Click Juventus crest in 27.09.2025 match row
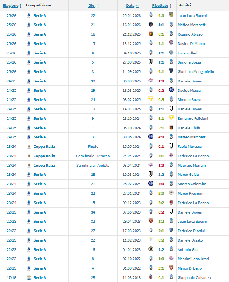 tap(151, 62)
